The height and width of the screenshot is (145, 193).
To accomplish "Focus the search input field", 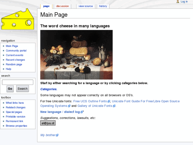I will (18, 82).
